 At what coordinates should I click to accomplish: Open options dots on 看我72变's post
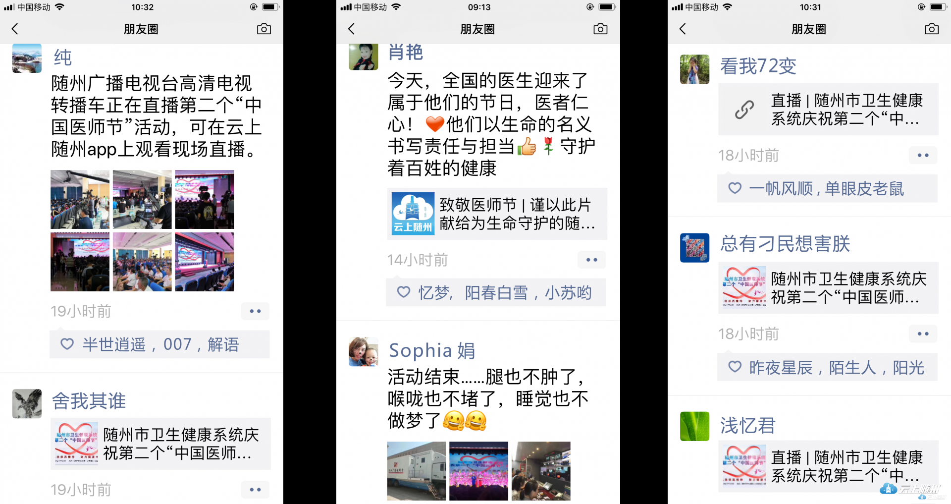(x=923, y=155)
